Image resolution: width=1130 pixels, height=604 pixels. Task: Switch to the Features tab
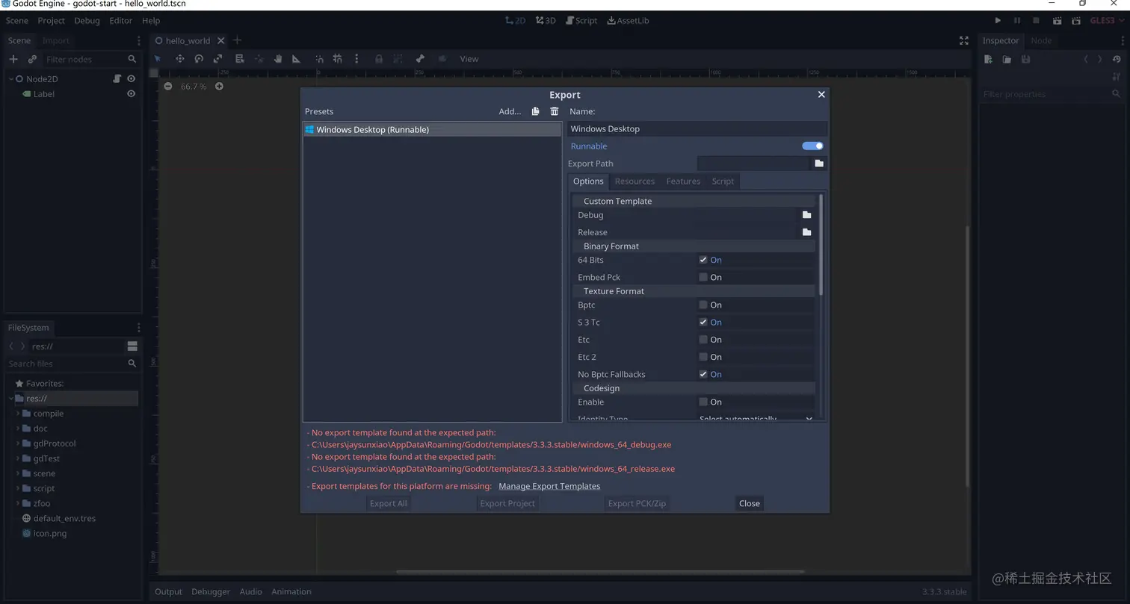point(683,181)
